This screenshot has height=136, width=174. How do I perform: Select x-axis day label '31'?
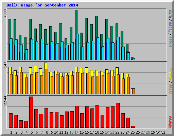click(163, 132)
